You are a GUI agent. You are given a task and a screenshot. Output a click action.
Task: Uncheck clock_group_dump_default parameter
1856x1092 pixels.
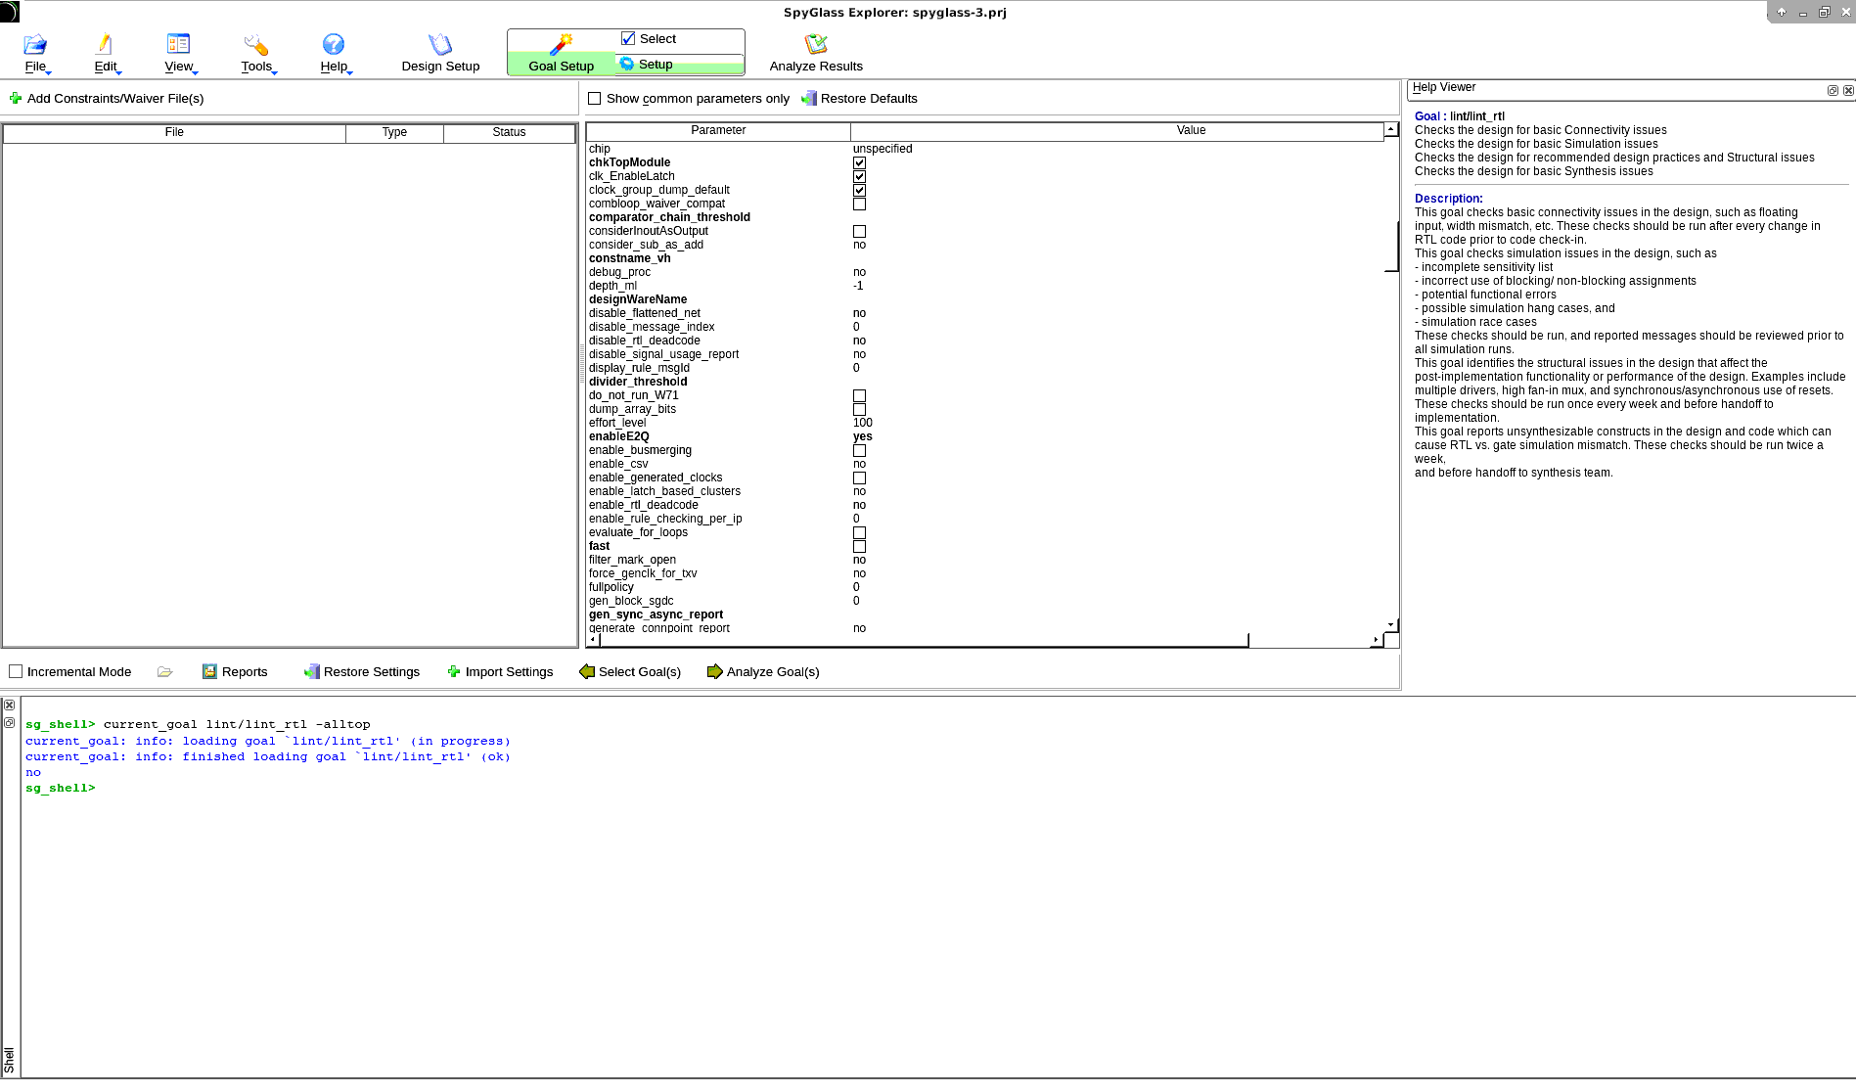[859, 190]
